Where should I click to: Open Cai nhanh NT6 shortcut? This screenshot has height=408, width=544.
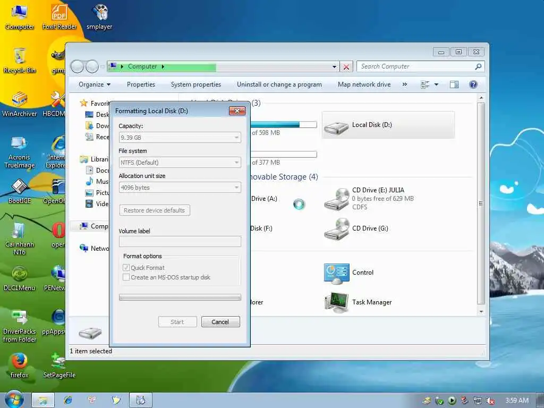click(20, 240)
